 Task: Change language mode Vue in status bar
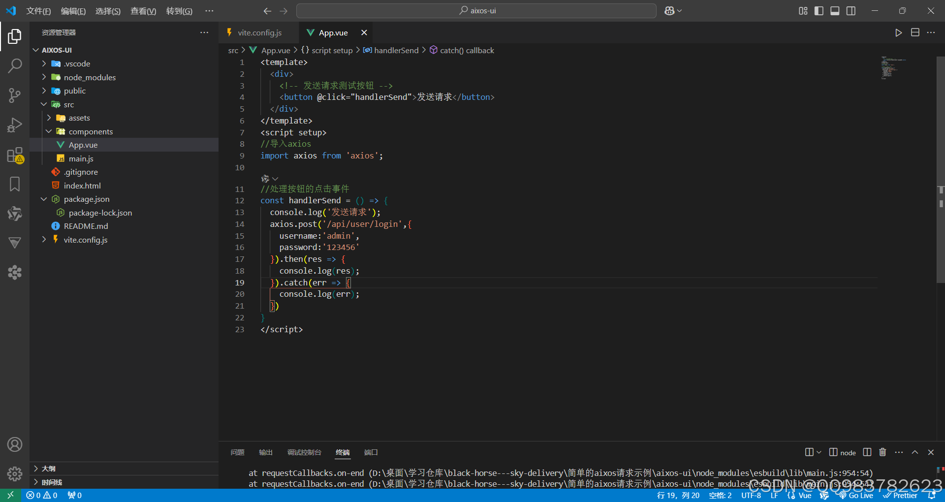coord(805,496)
